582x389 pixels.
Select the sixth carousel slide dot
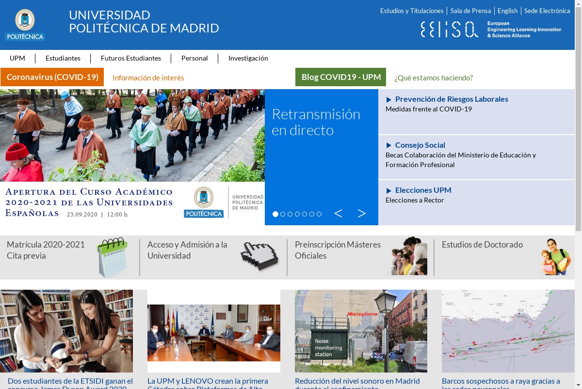pyautogui.click(x=312, y=214)
